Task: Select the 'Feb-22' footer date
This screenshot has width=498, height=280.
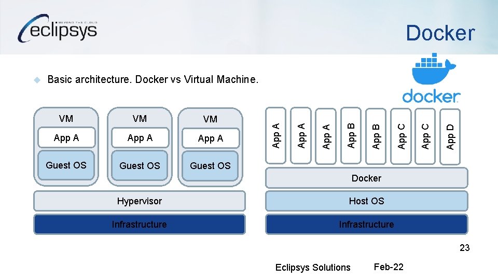Action: click(389, 267)
